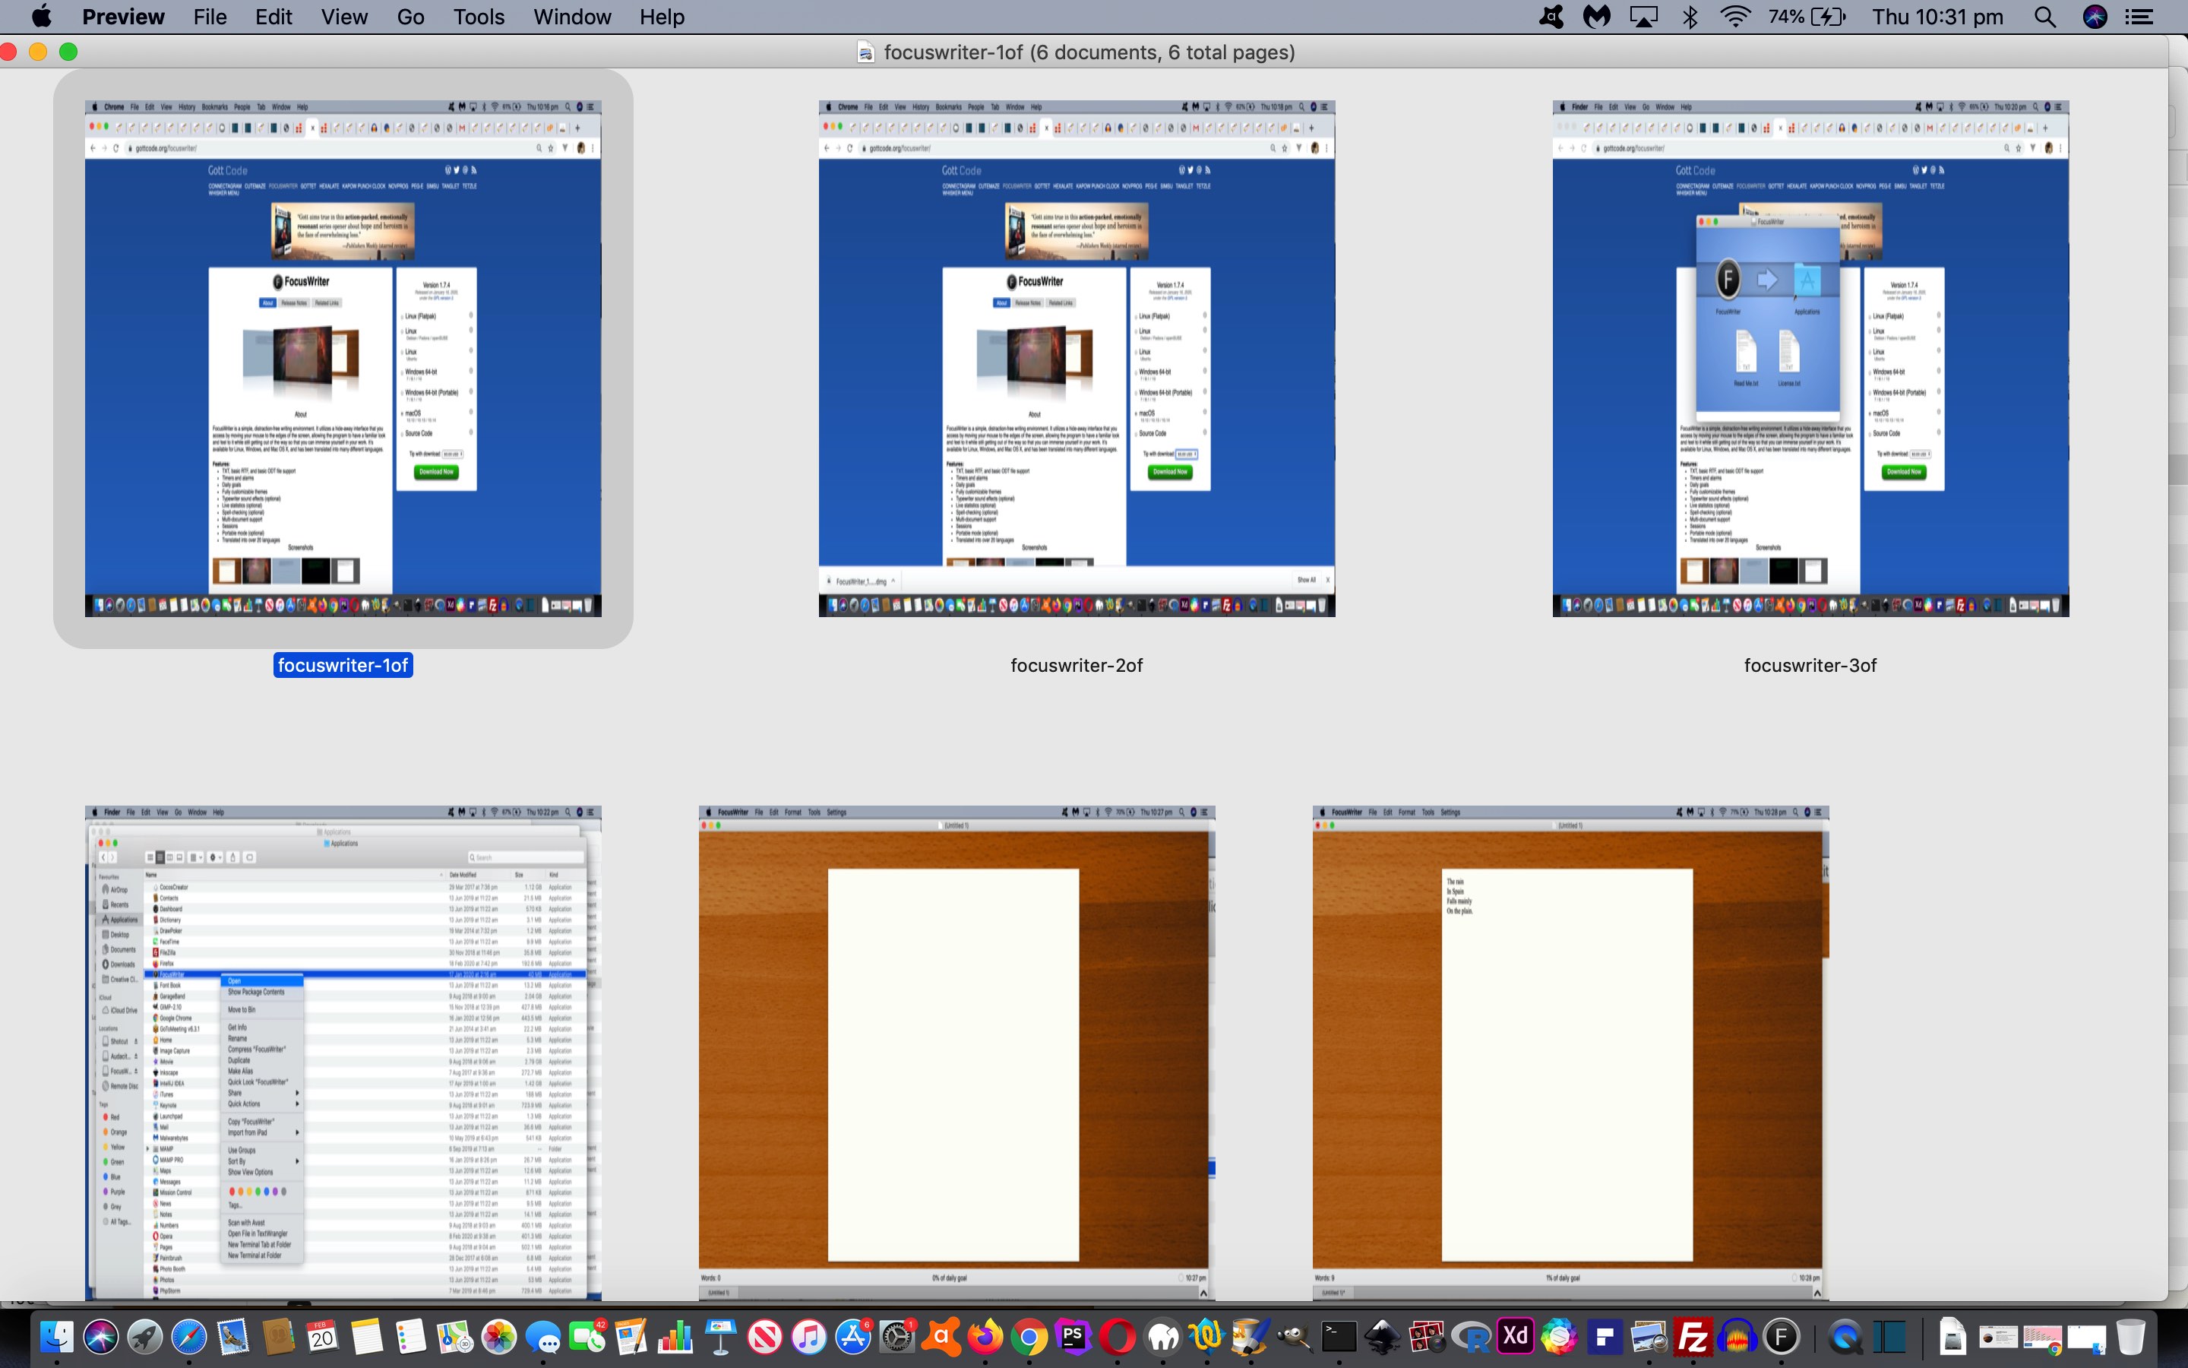The height and width of the screenshot is (1368, 2188).
Task: Click the focuswriter-1of file name label
Action: tap(343, 665)
